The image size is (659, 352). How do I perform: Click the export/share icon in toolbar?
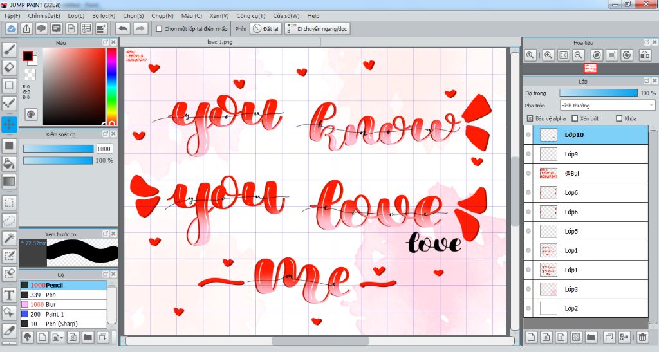(26, 28)
